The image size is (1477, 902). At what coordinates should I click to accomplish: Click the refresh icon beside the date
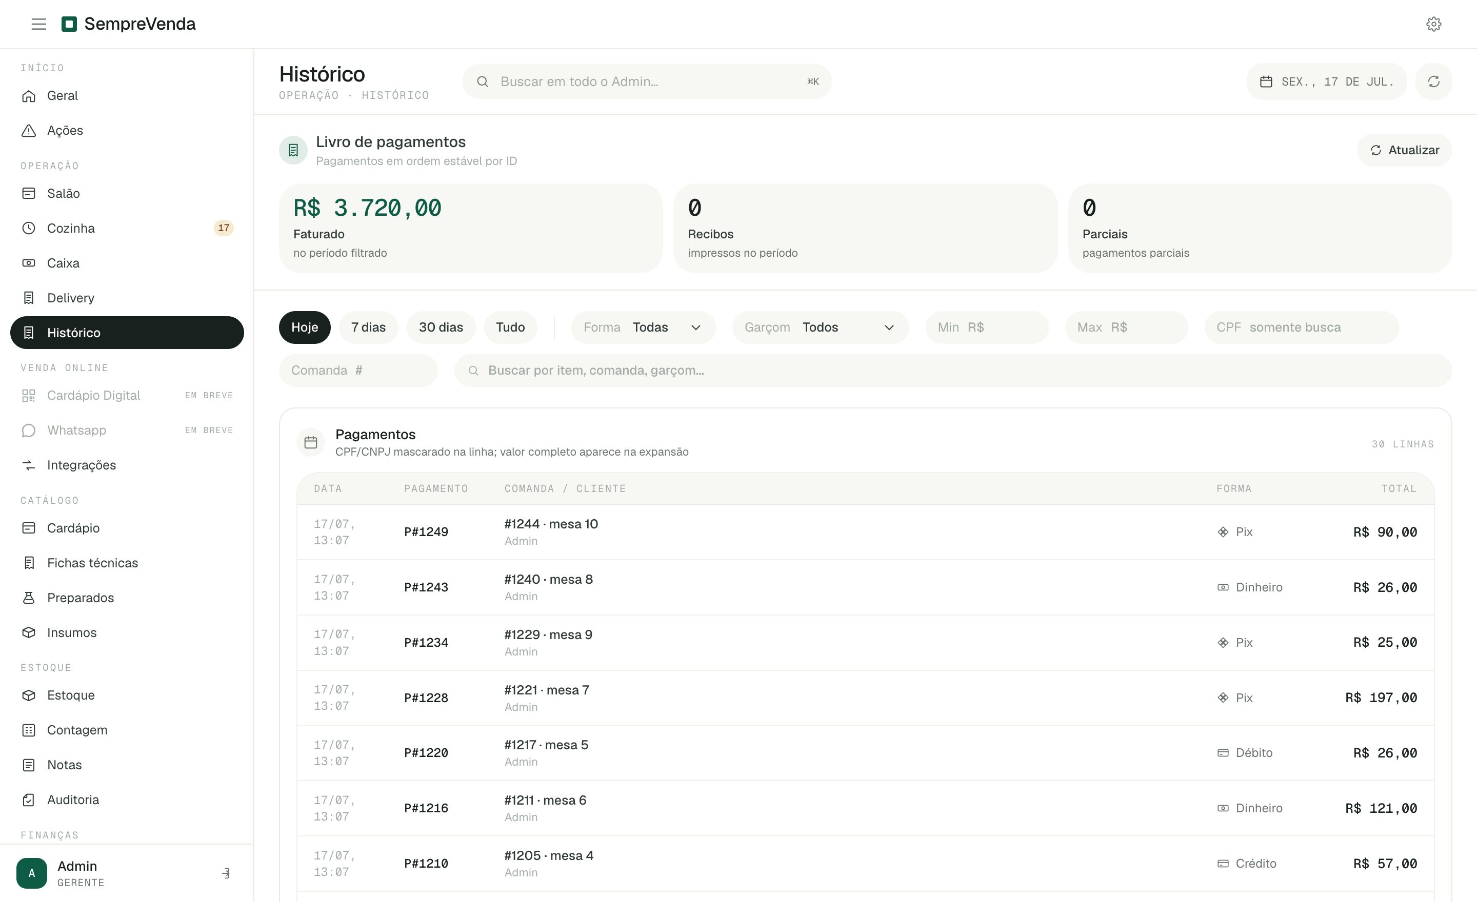[1433, 81]
